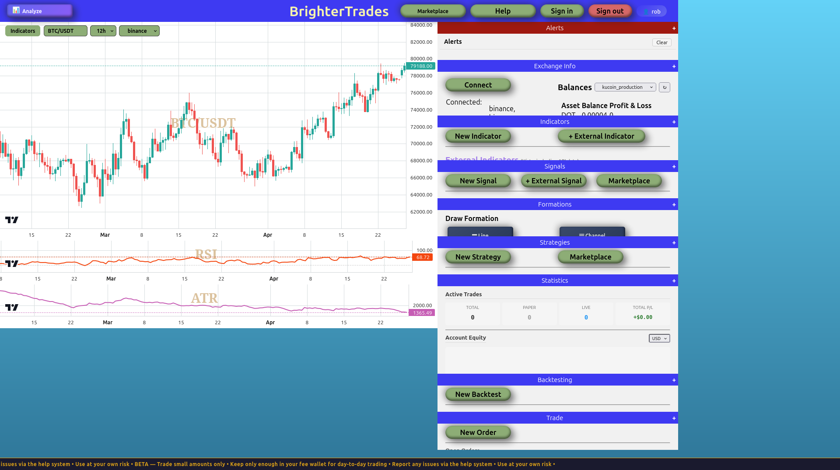Expand the Trade panel plus icon
The width and height of the screenshot is (840, 470).
click(674, 418)
